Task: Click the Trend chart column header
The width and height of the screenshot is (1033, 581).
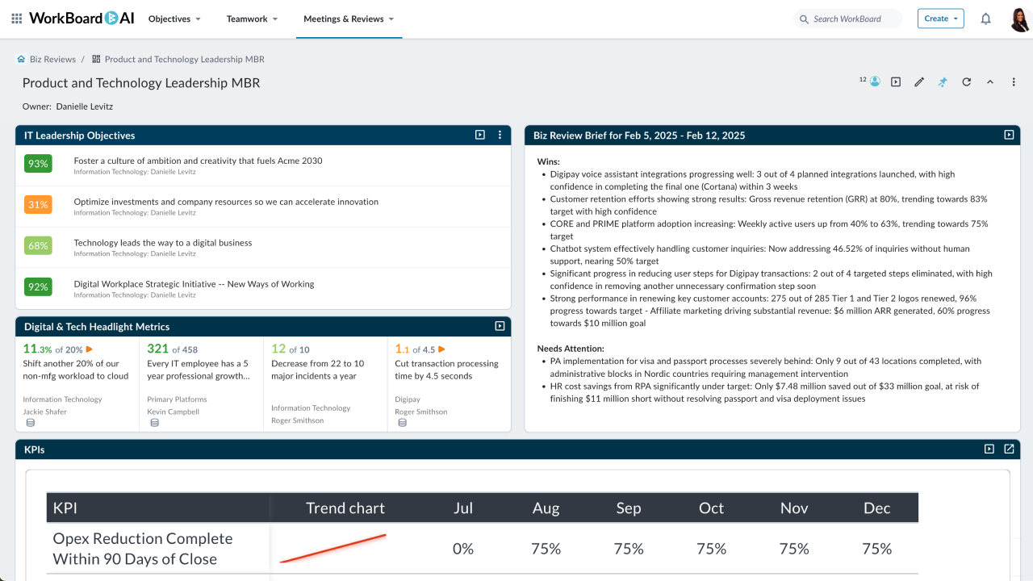Action: click(x=345, y=508)
